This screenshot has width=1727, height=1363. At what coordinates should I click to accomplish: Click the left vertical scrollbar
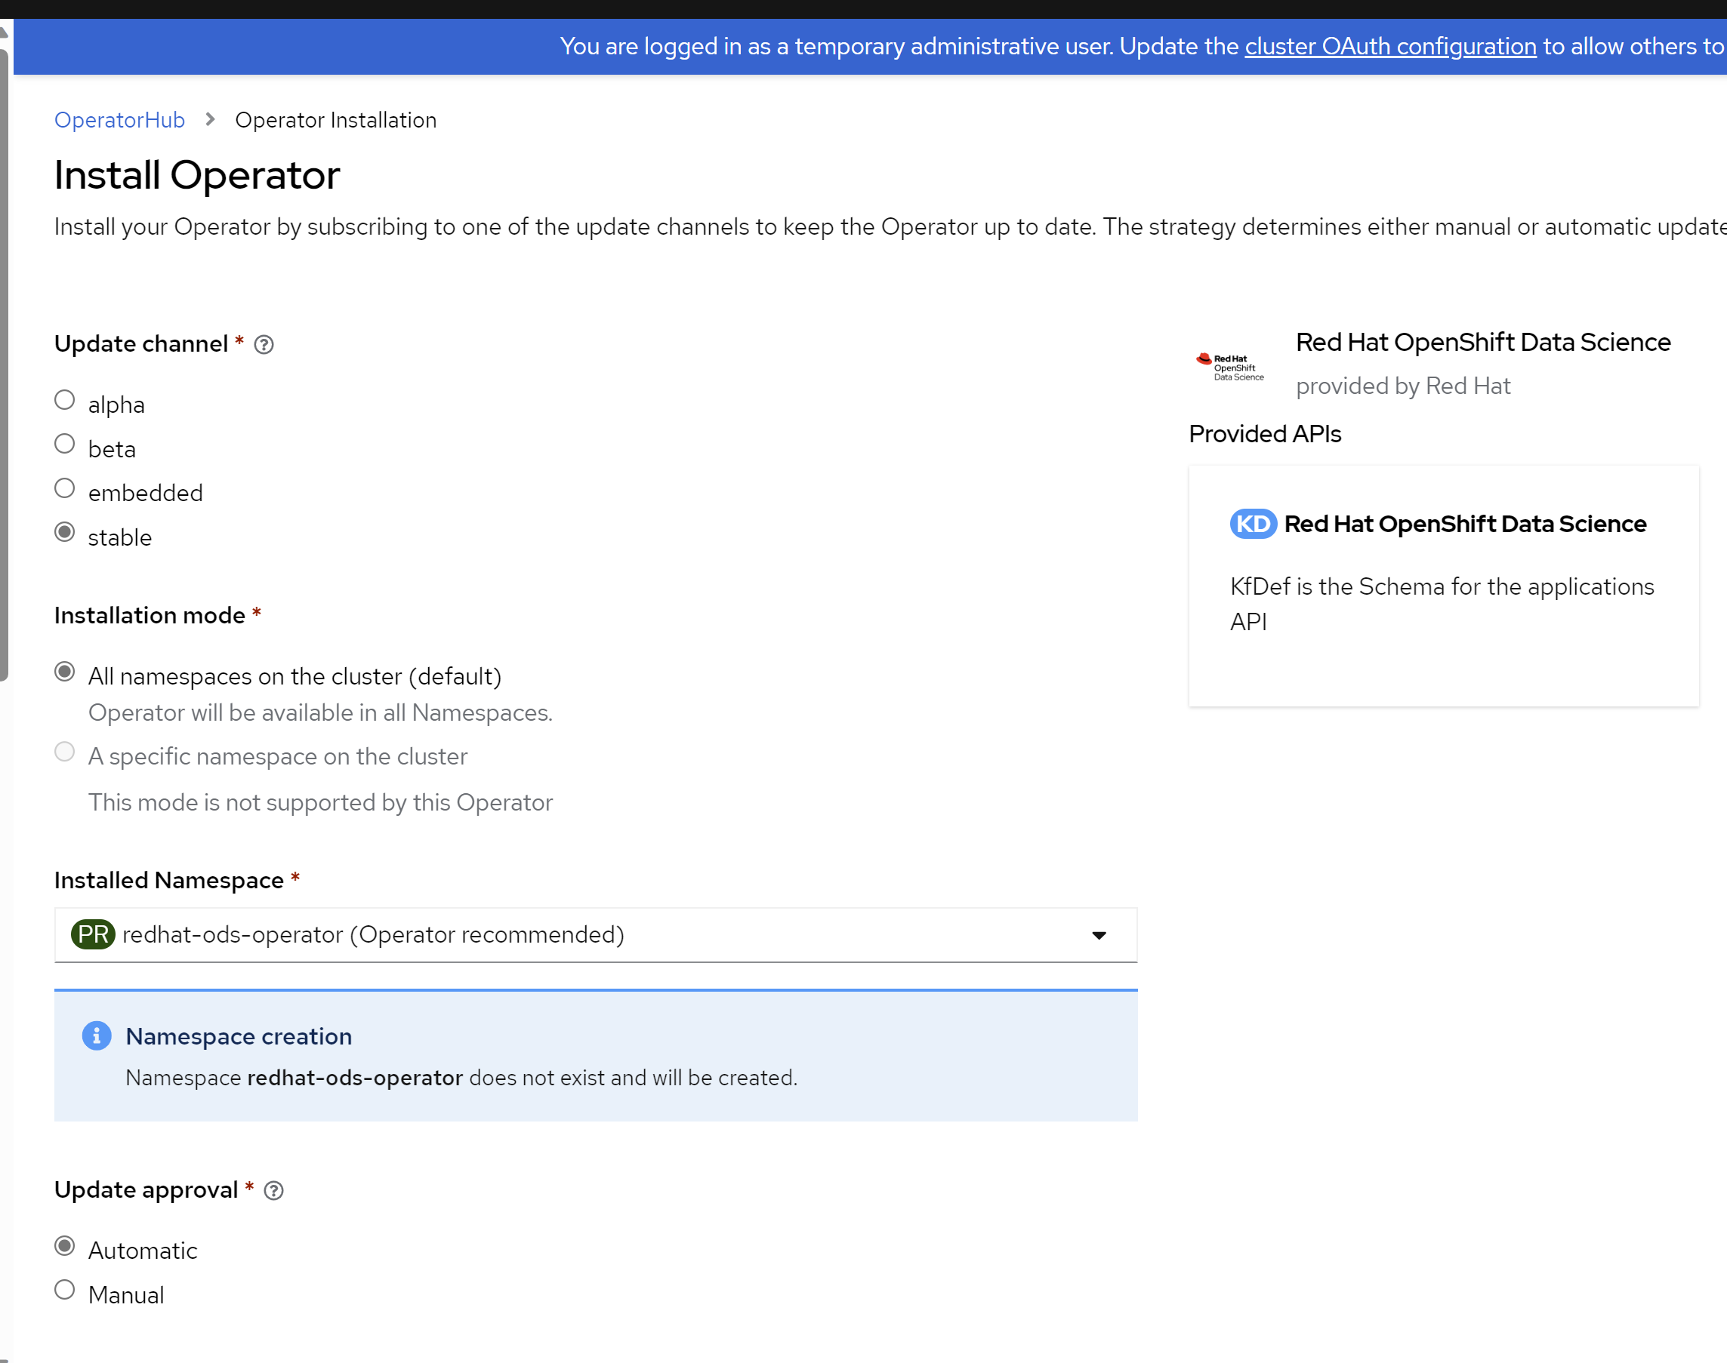point(4,359)
